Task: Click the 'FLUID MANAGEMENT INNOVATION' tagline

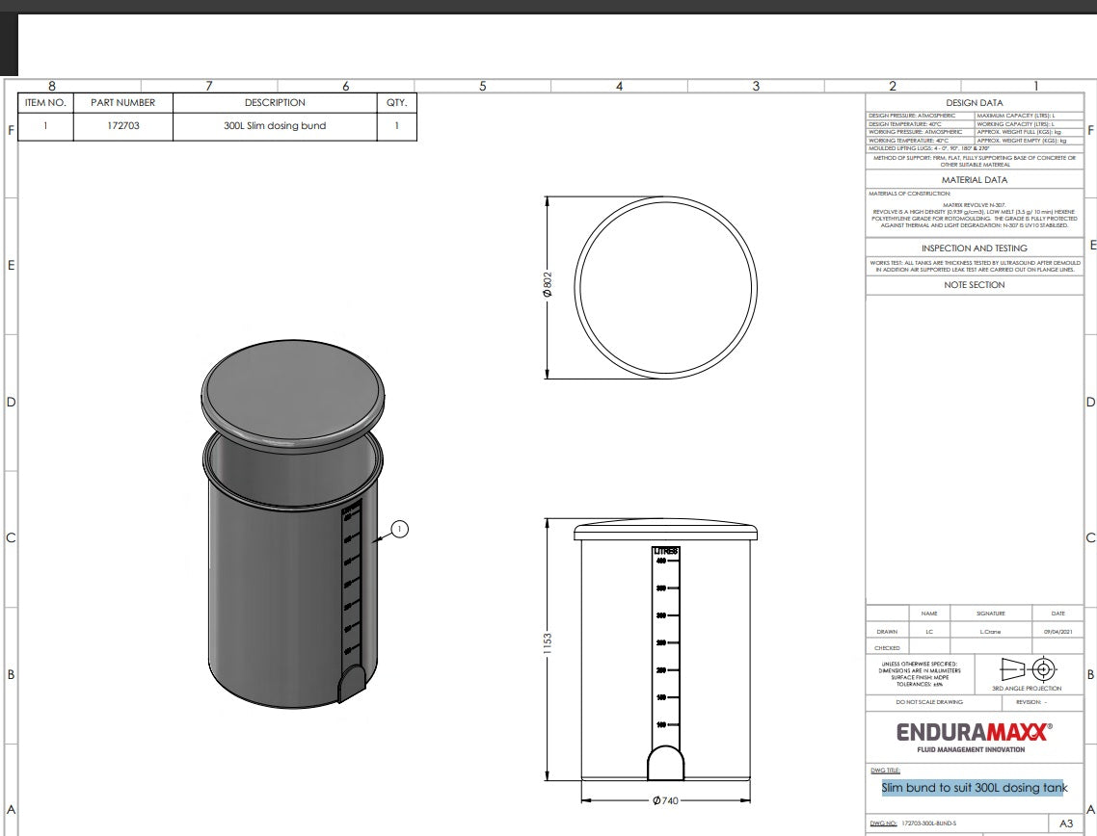Action: [x=971, y=750]
